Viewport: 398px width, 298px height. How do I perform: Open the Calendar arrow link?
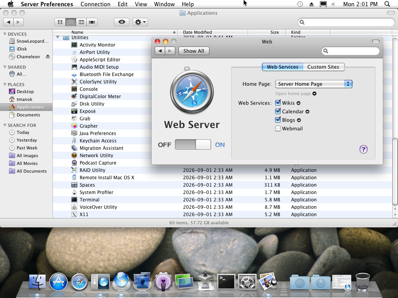307,112
